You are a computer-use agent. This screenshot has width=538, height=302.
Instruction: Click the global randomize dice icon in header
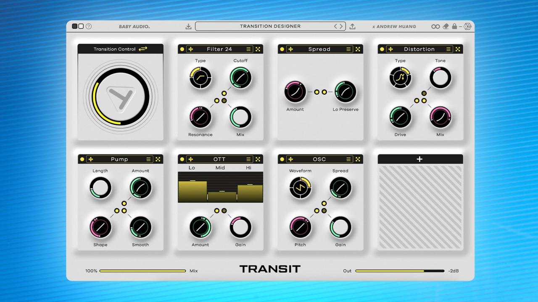coord(467,26)
